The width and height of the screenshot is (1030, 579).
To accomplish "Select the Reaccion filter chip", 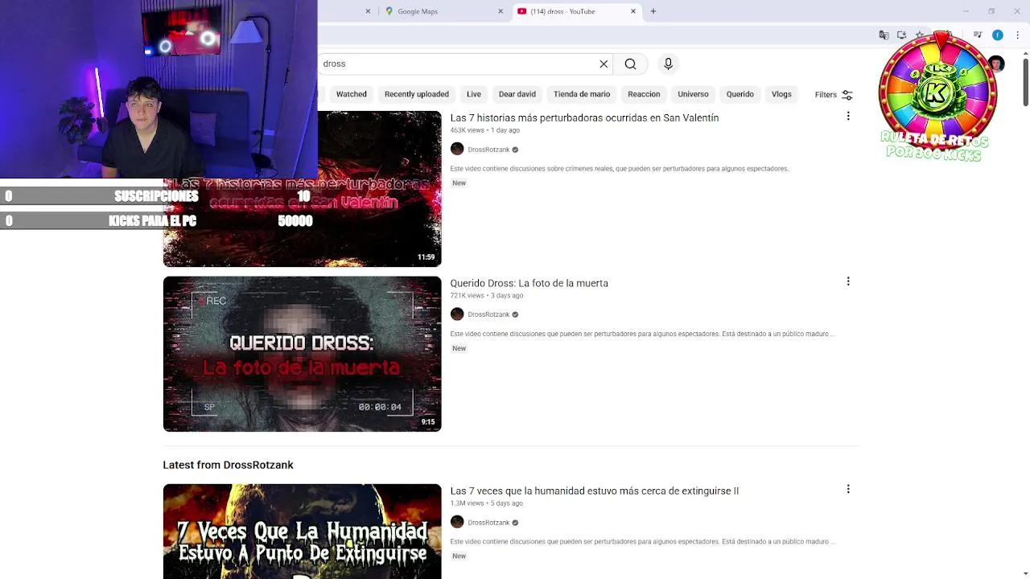I will (x=644, y=94).
